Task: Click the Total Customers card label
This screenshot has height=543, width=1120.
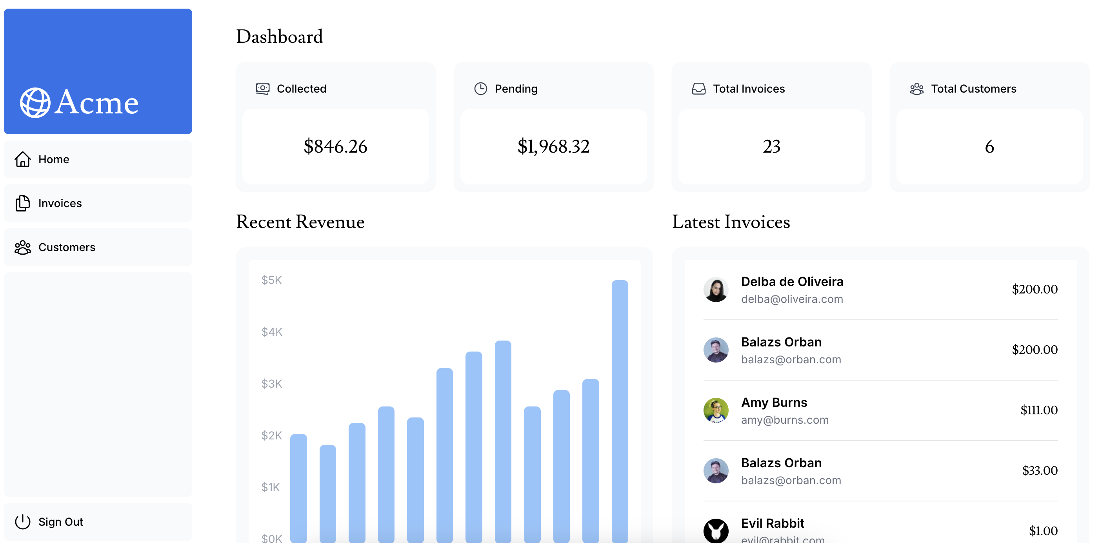Action: (973, 89)
